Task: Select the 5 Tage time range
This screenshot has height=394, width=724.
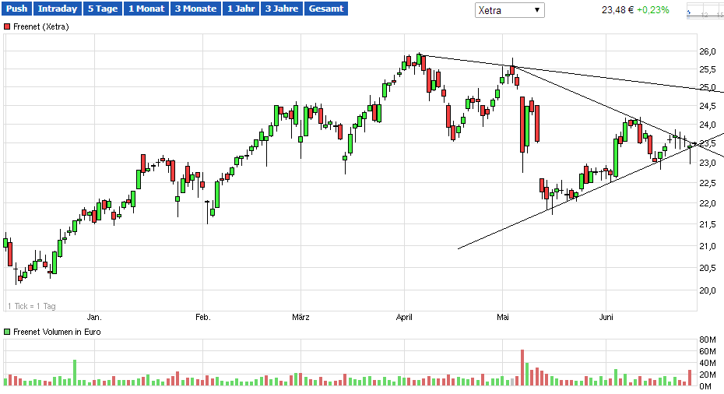Action: pos(103,9)
